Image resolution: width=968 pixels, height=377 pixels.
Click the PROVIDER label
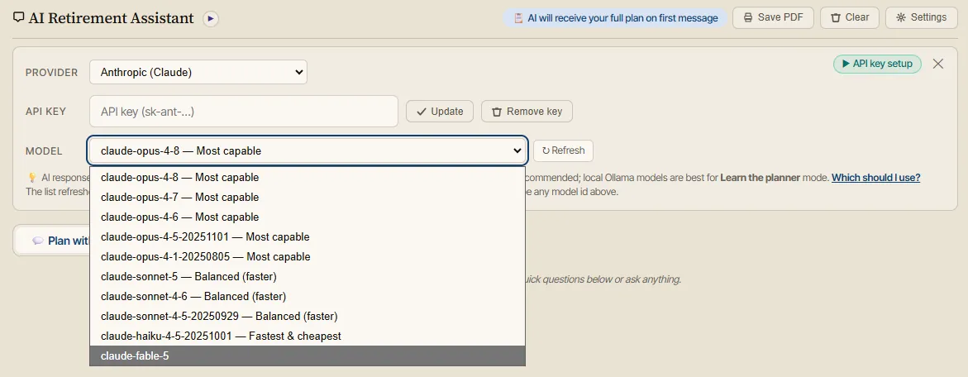pos(52,73)
